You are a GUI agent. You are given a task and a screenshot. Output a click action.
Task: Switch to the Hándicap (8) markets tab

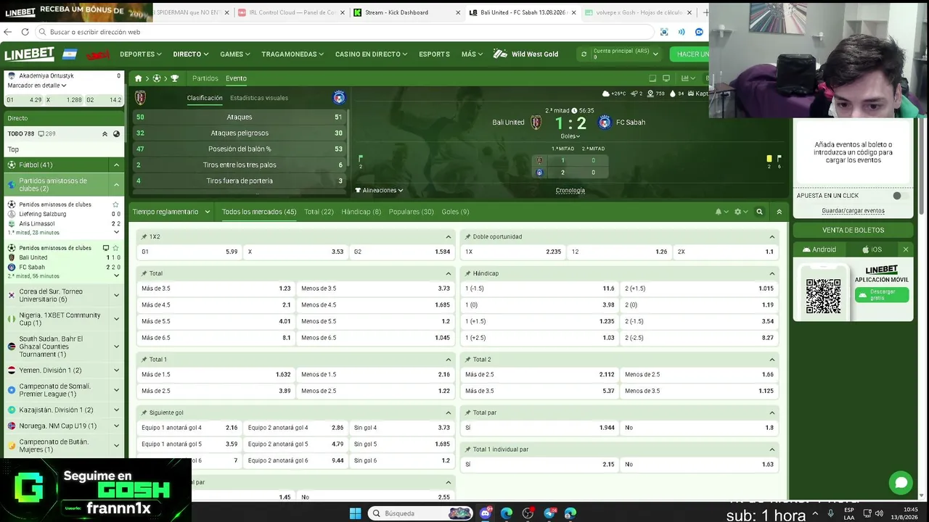(x=361, y=212)
